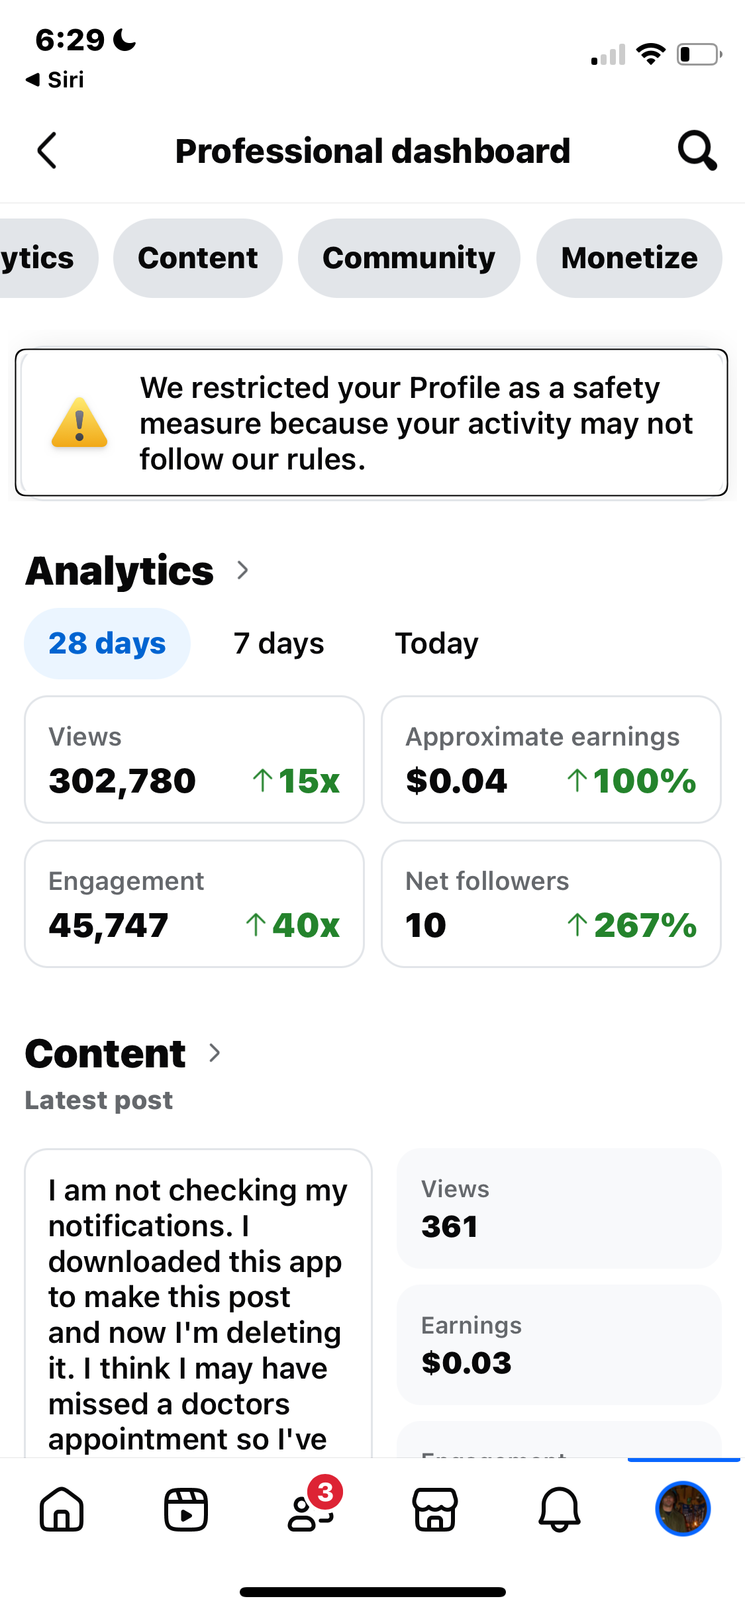This screenshot has width=745, height=1613.
Task: Expand Analytics section chevron
Action: [x=243, y=570]
